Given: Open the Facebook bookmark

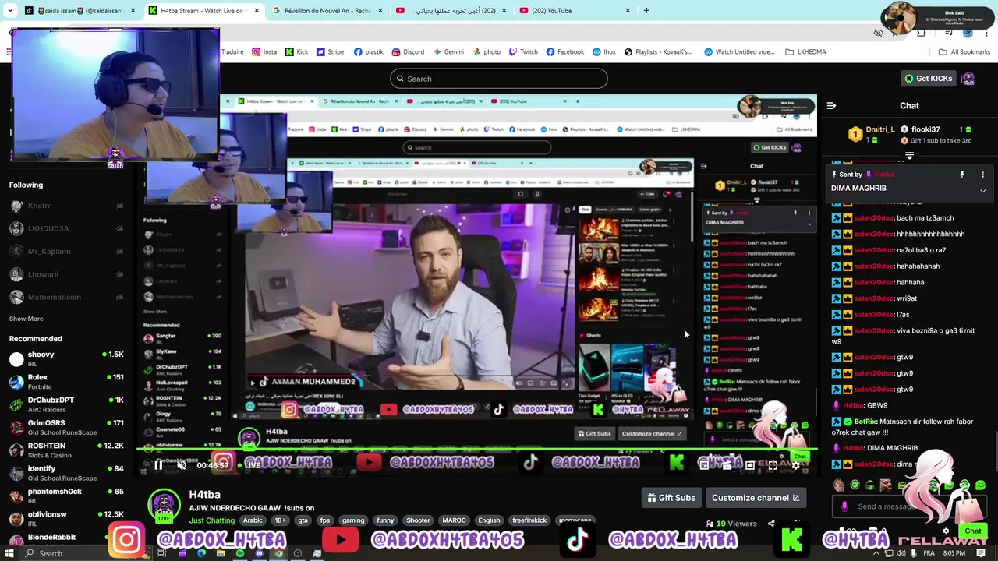Looking at the screenshot, I should [565, 52].
